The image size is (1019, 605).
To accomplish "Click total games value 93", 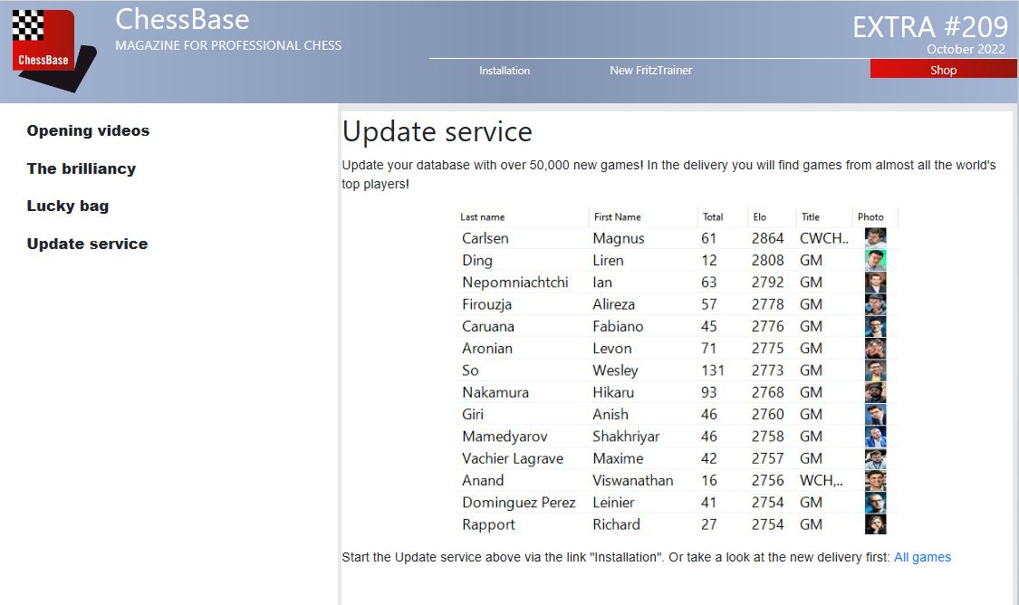I will [x=708, y=392].
